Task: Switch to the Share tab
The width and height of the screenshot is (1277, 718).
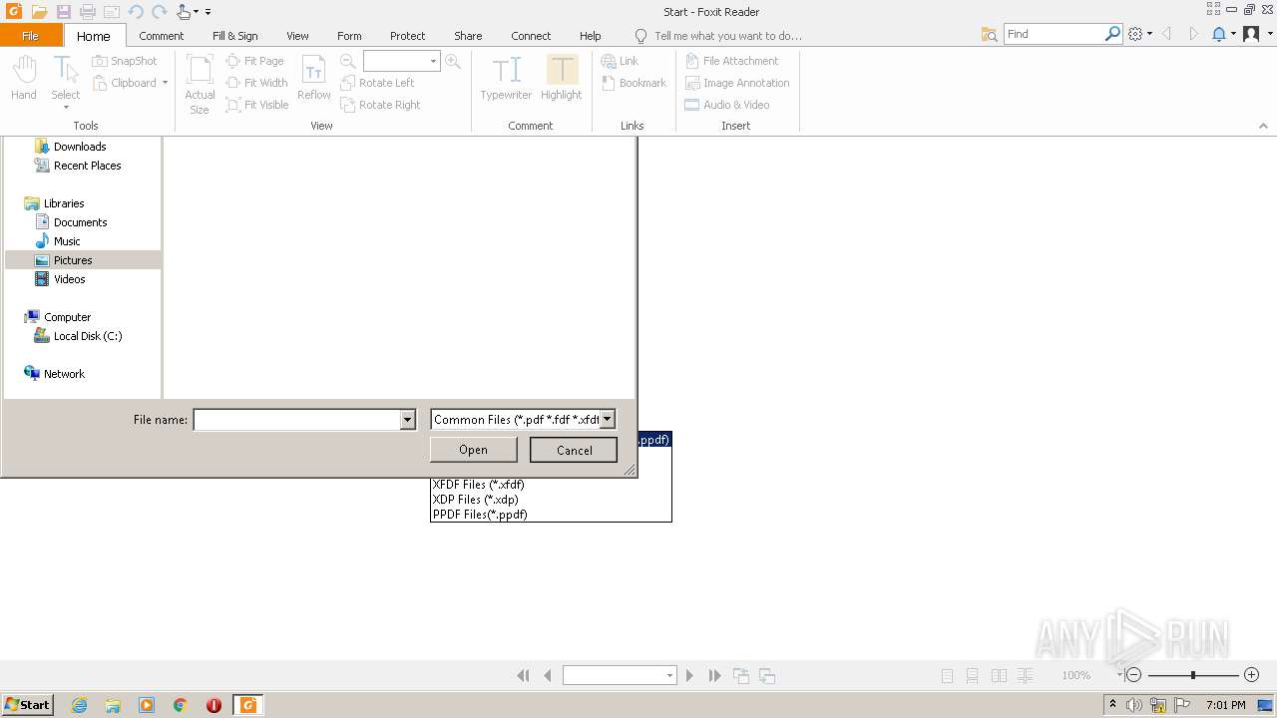Action: (468, 35)
